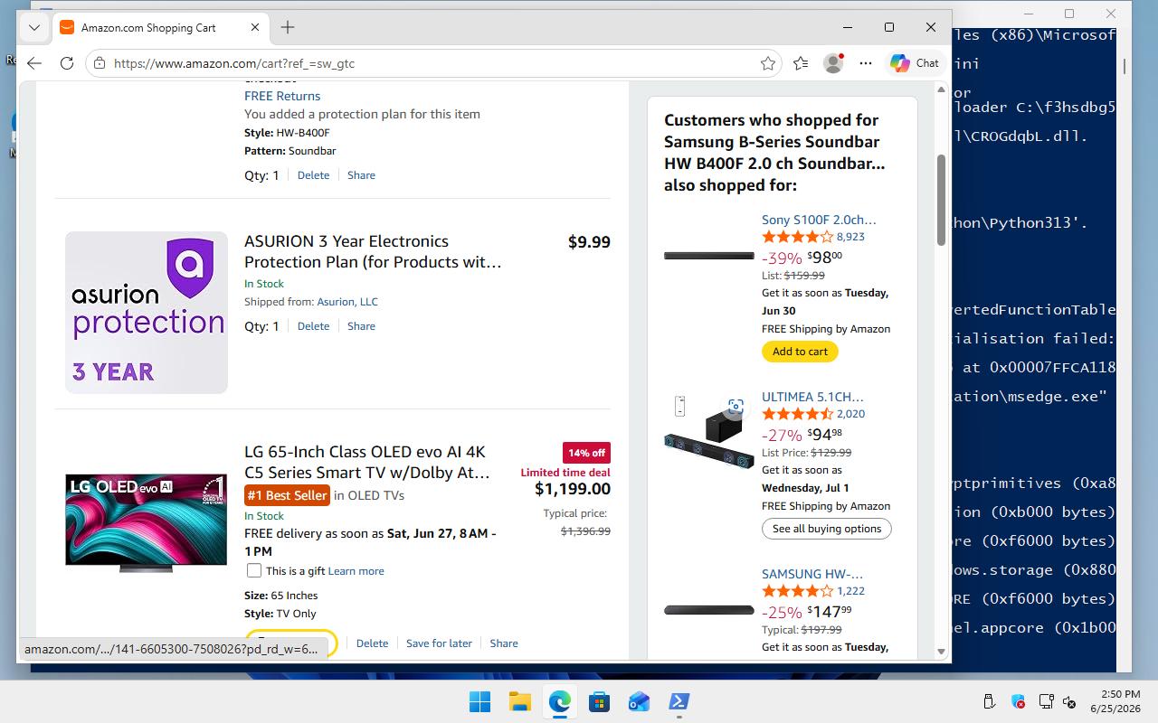Add the Sony S100F to cart
Viewport: 1158px width, 723px height.
click(800, 352)
